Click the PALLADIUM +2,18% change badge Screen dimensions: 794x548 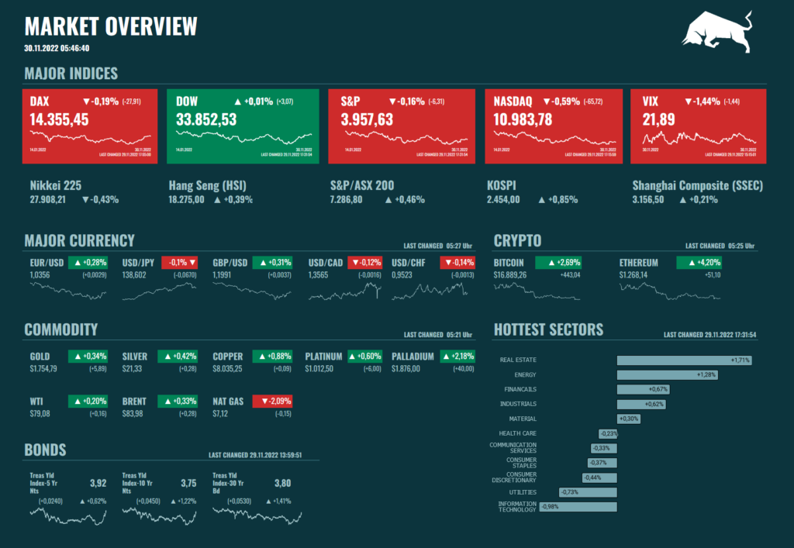coord(457,357)
